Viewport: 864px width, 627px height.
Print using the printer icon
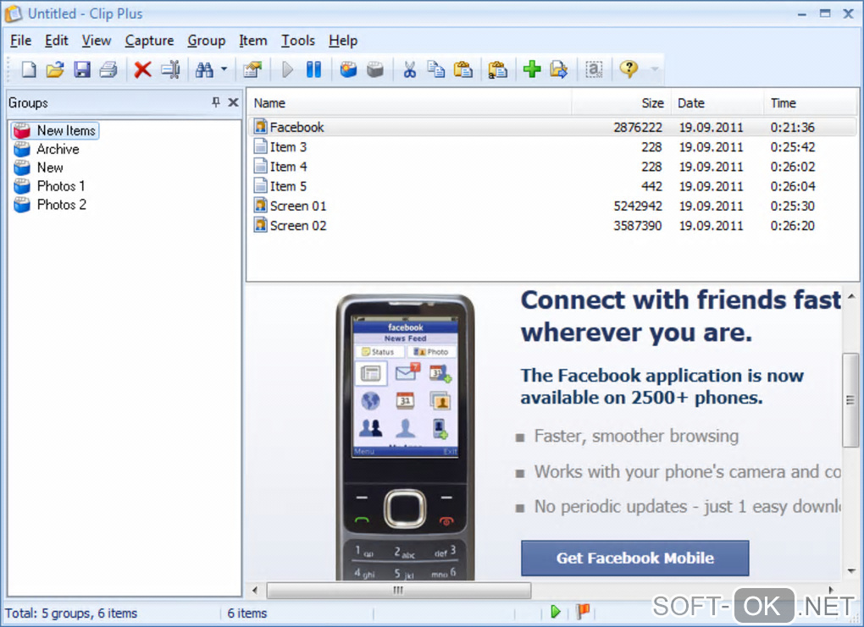(108, 69)
